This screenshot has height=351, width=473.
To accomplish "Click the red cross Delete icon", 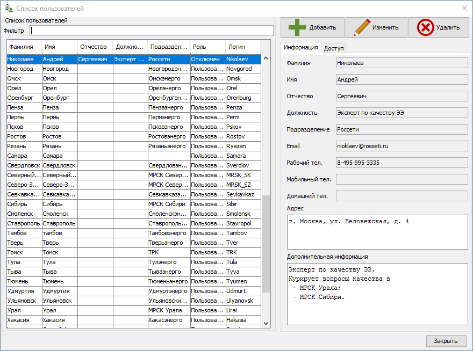I will pos(425,27).
